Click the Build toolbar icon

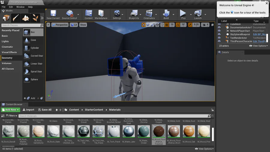[166, 15]
